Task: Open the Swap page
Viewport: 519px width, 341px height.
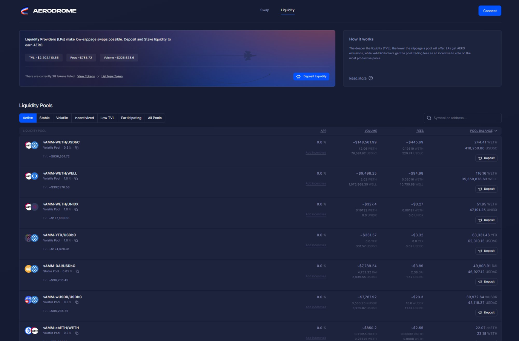Action: click(x=264, y=10)
